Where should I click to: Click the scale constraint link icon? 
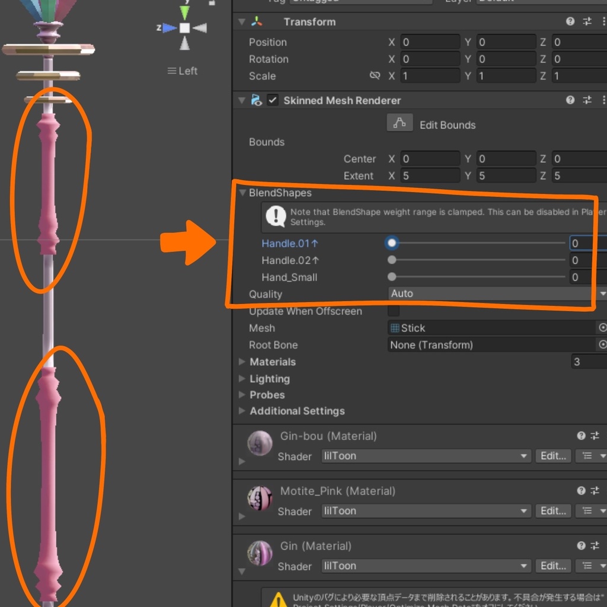coord(375,76)
